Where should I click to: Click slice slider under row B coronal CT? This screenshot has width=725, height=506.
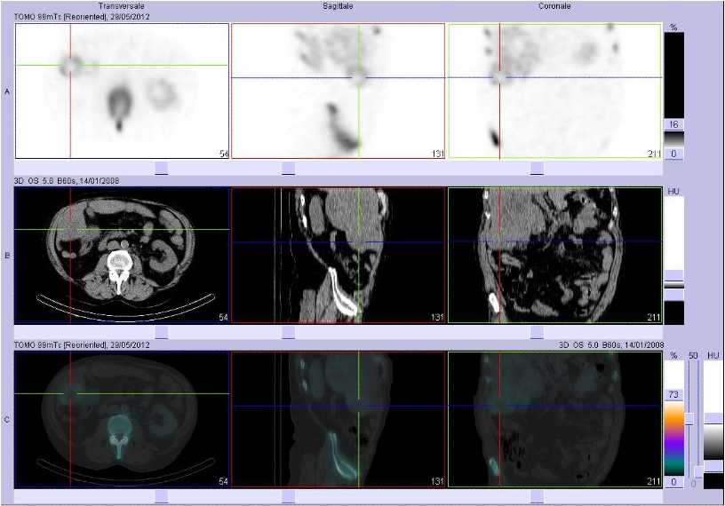[537, 332]
